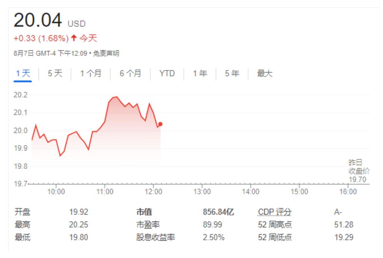Viewport: 383px width, 258px height.
Task: Click the 20.04 main price figure
Action: [38, 20]
